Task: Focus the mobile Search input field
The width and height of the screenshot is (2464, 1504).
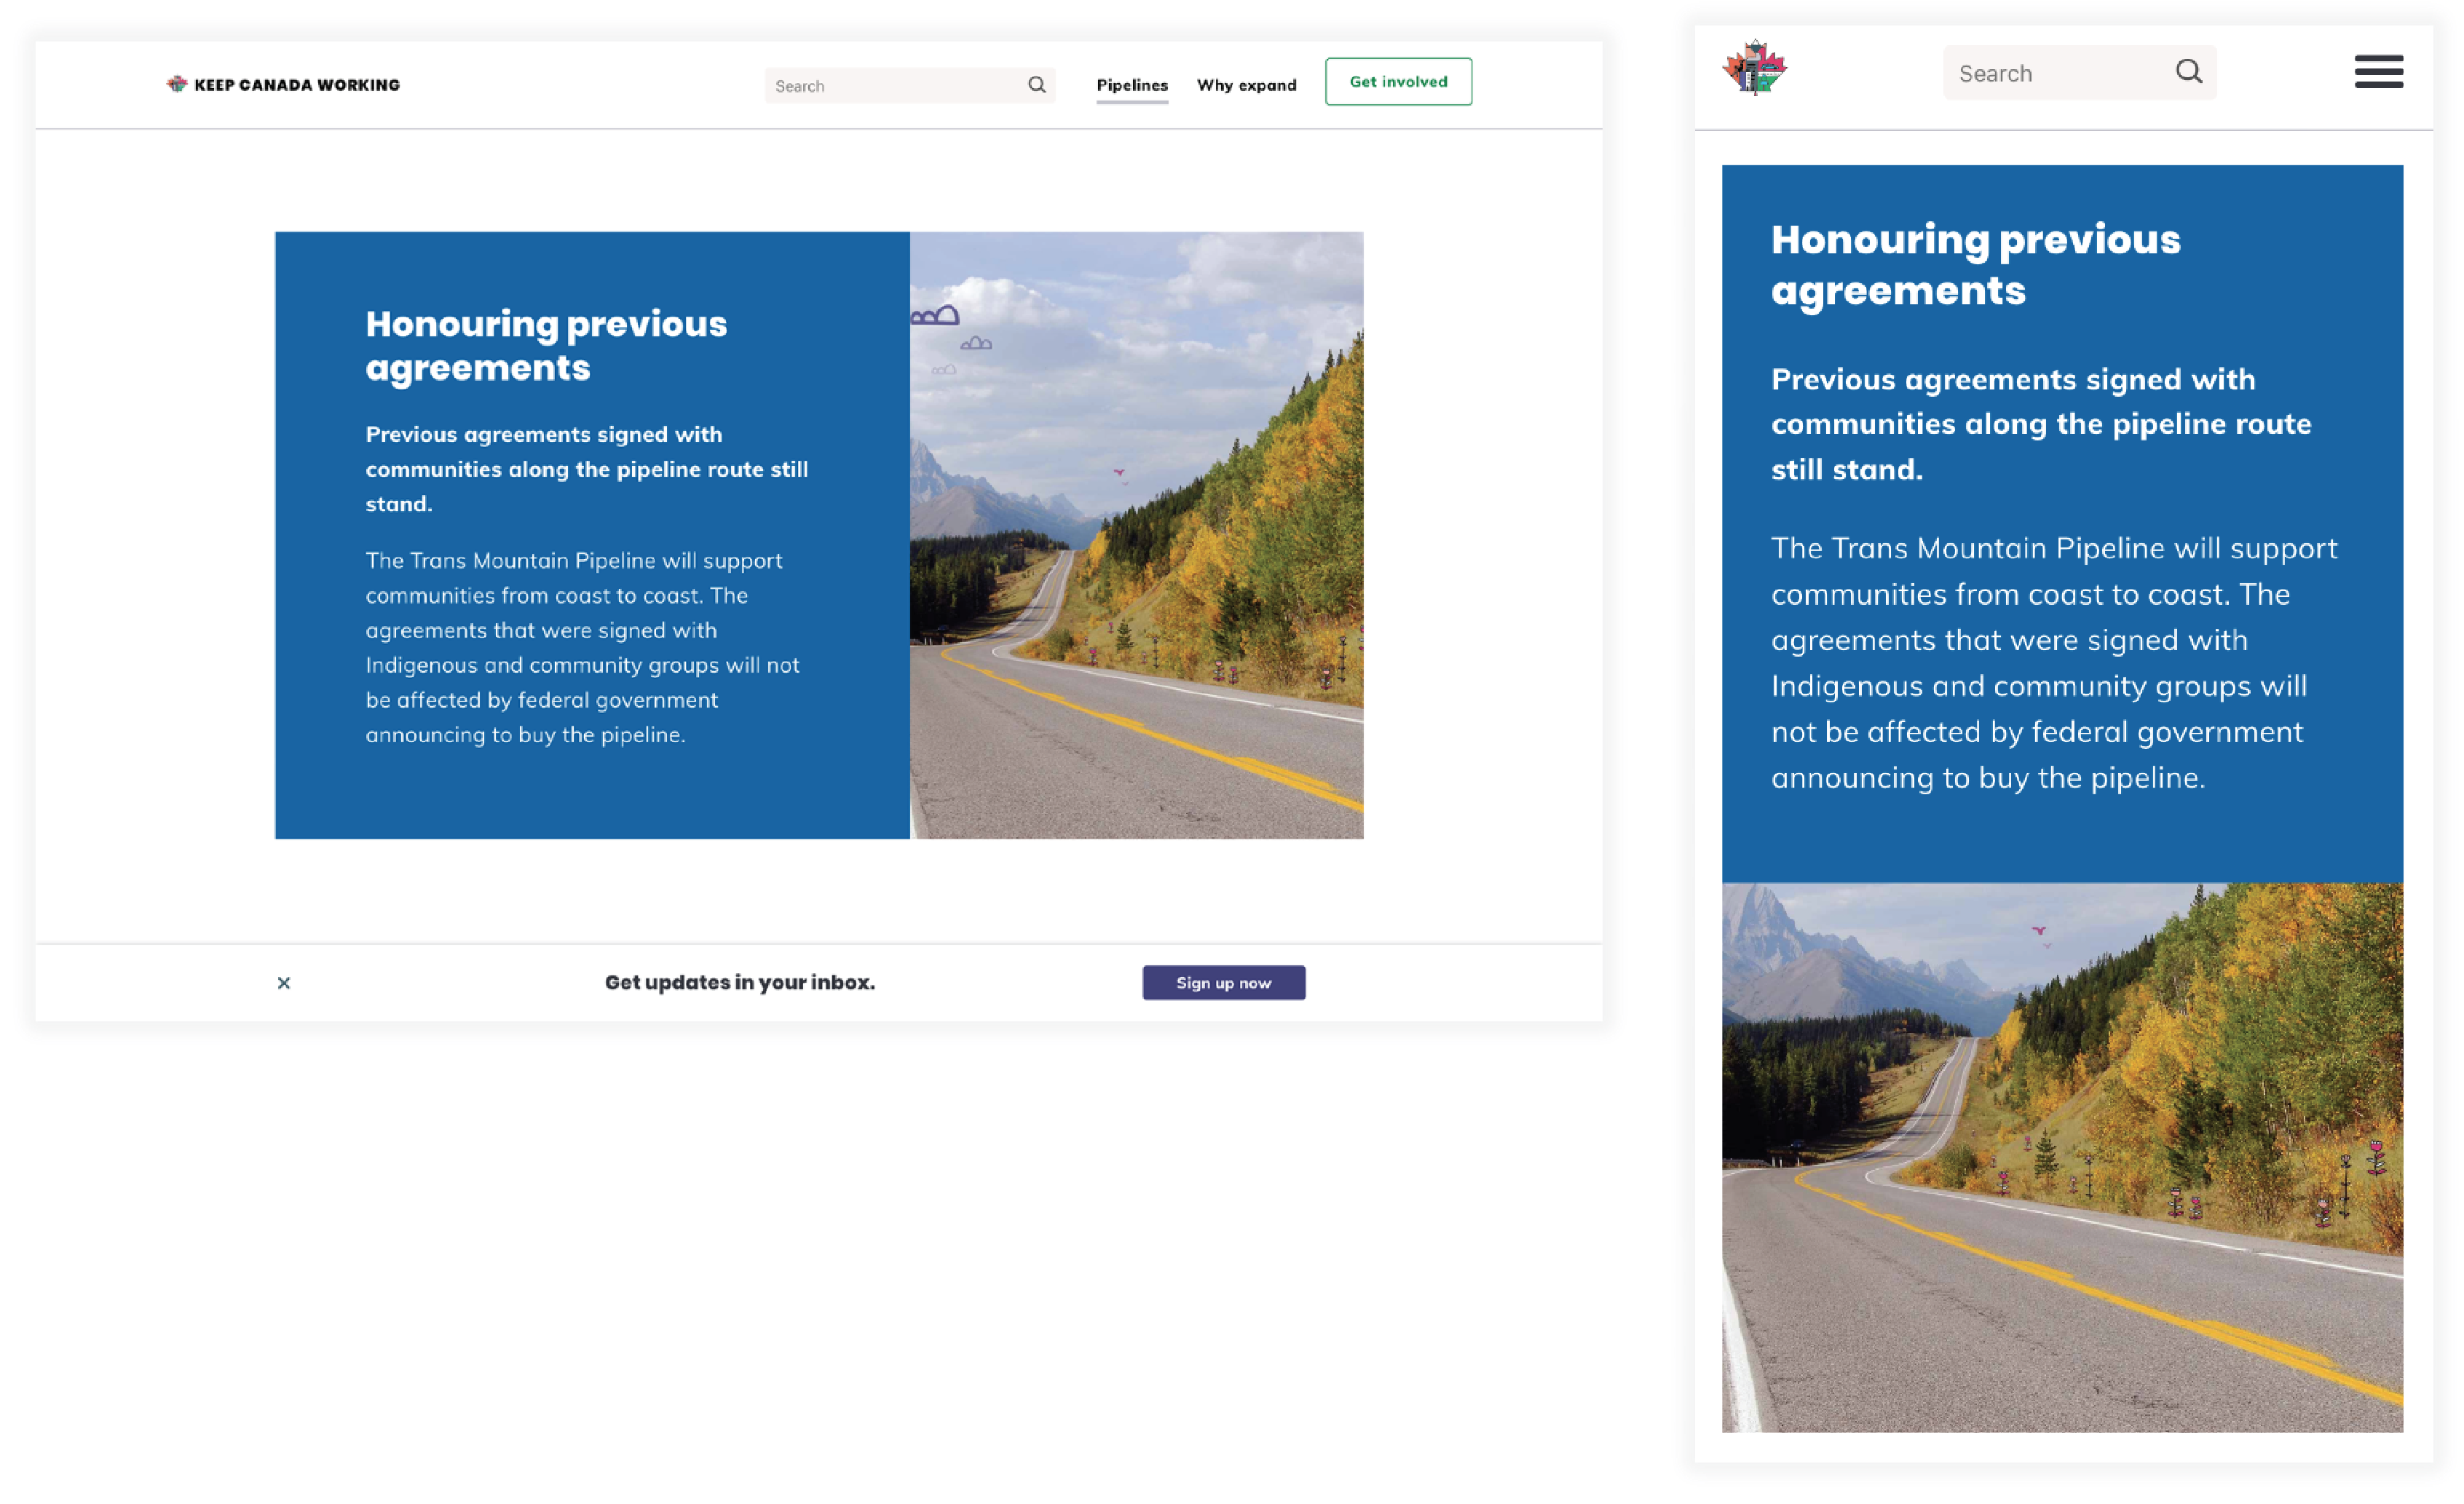Action: [x=2080, y=73]
